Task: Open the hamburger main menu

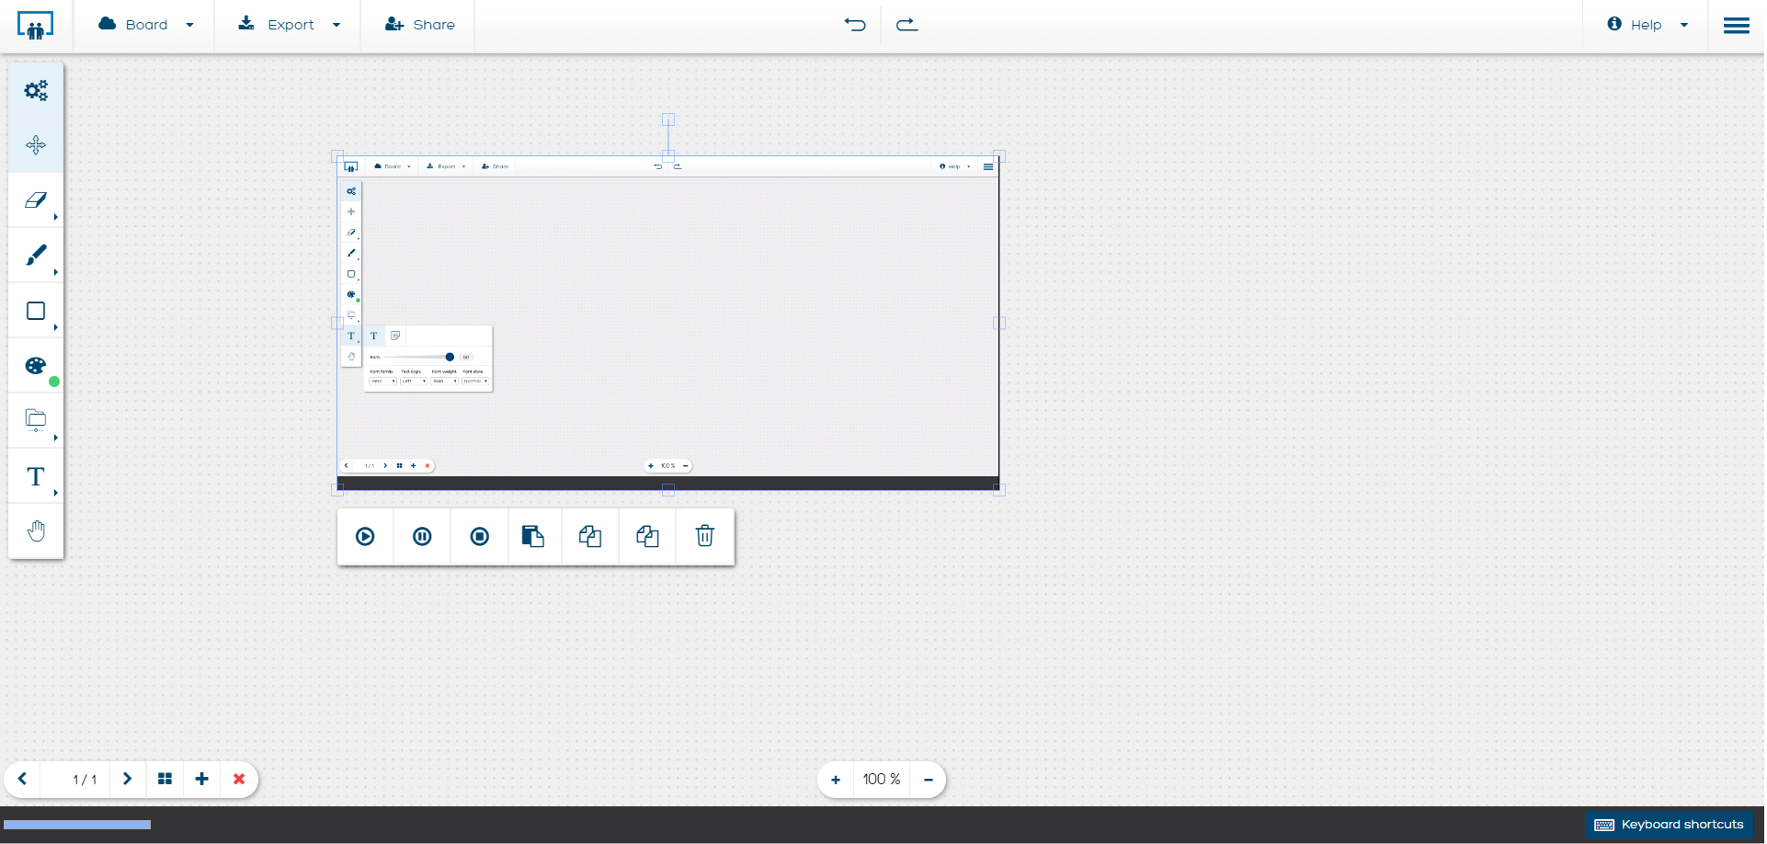Action: [x=1736, y=25]
